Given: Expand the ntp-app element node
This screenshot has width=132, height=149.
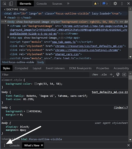Looking at the screenshot, I should [8, 37].
